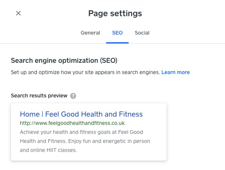
Task: Switch to the General tab
Action: [90, 33]
